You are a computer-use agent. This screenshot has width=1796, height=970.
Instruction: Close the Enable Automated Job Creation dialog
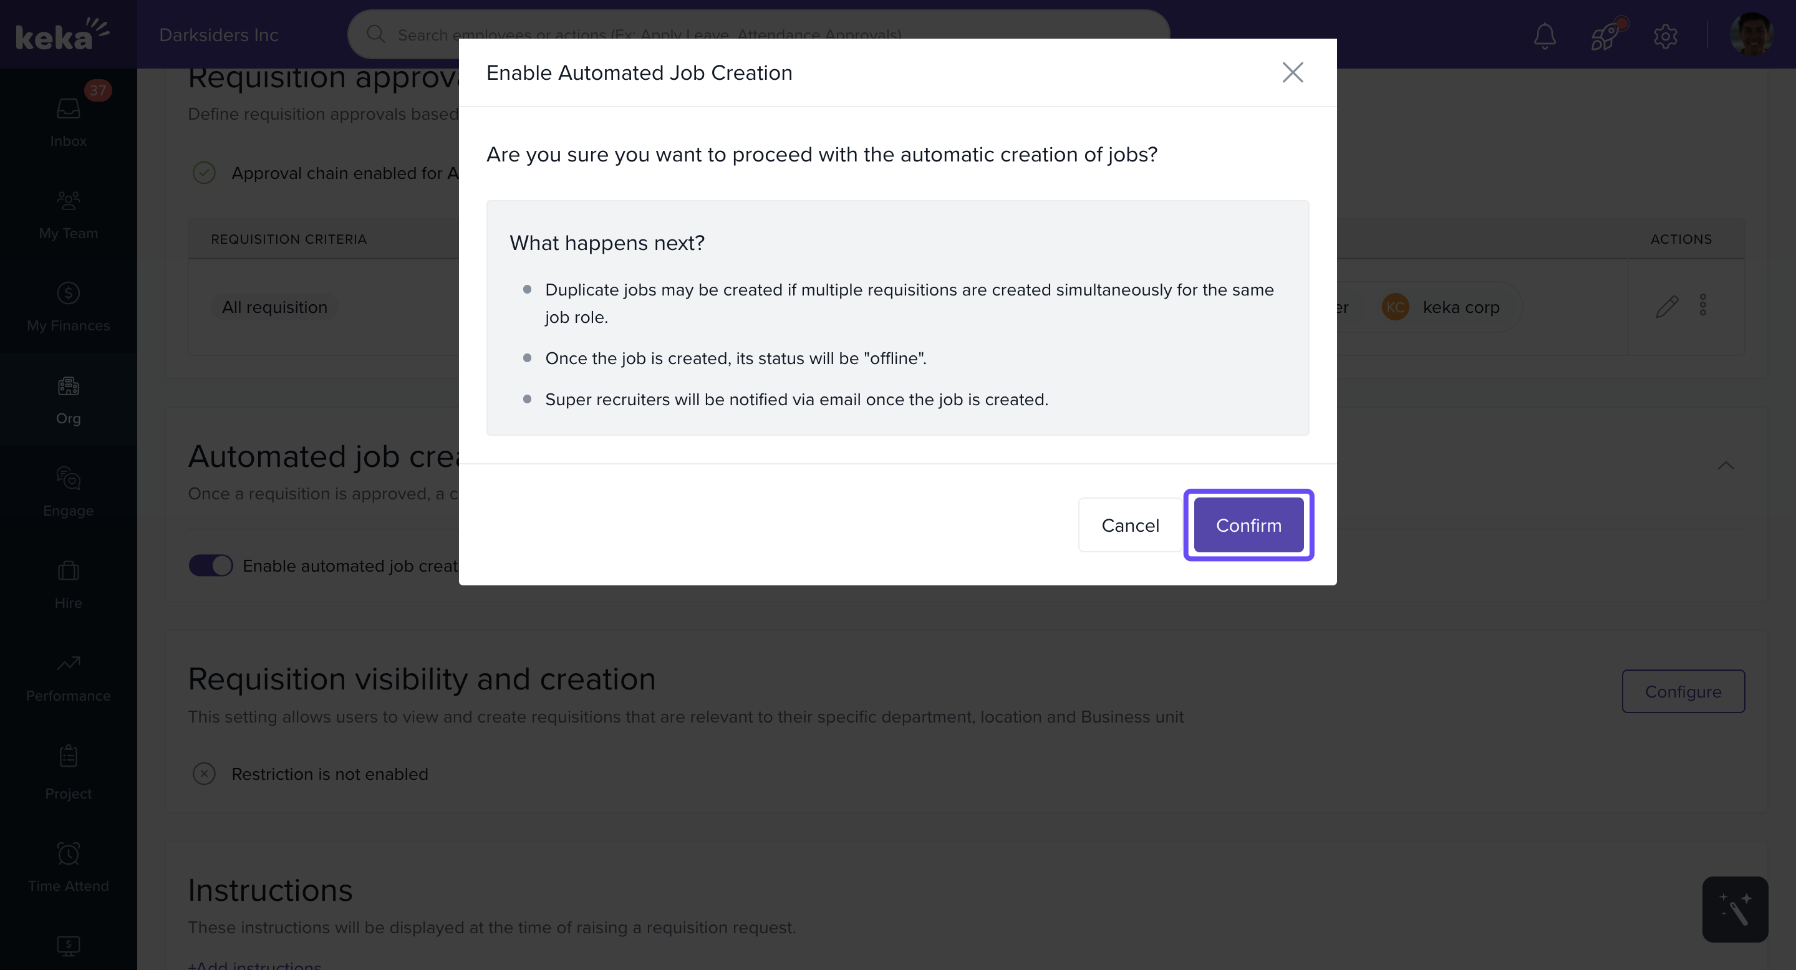pyautogui.click(x=1292, y=72)
